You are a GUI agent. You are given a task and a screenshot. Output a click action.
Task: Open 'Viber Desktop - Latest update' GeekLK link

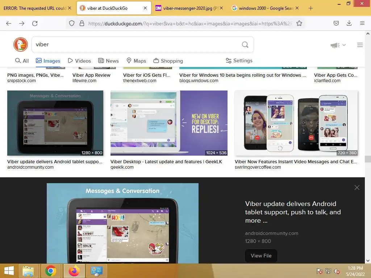point(166,162)
